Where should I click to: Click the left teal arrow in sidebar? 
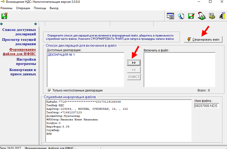[2, 24]
